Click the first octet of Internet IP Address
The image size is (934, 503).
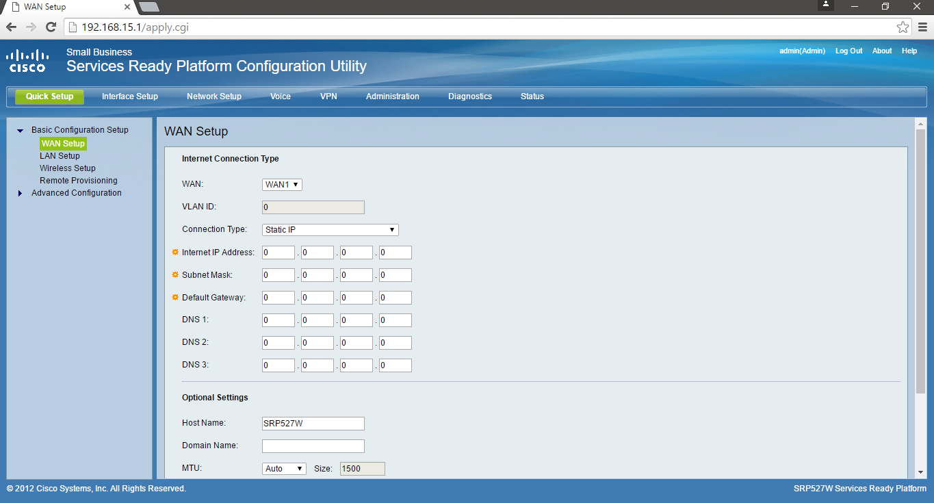[278, 253]
